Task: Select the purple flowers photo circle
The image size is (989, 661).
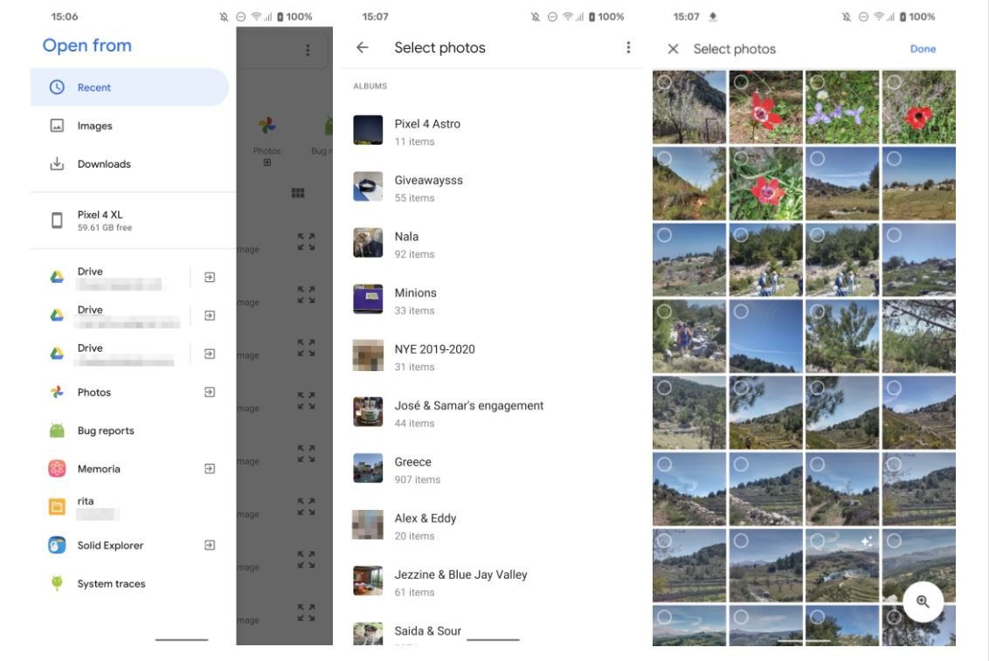Action: [818, 82]
